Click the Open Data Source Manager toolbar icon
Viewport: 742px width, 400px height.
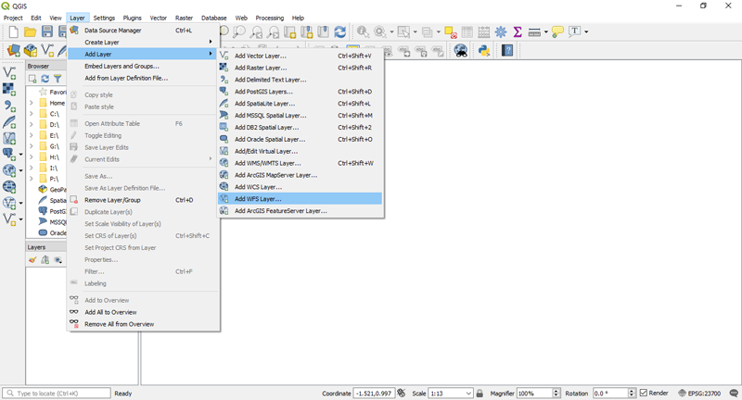pyautogui.click(x=14, y=50)
